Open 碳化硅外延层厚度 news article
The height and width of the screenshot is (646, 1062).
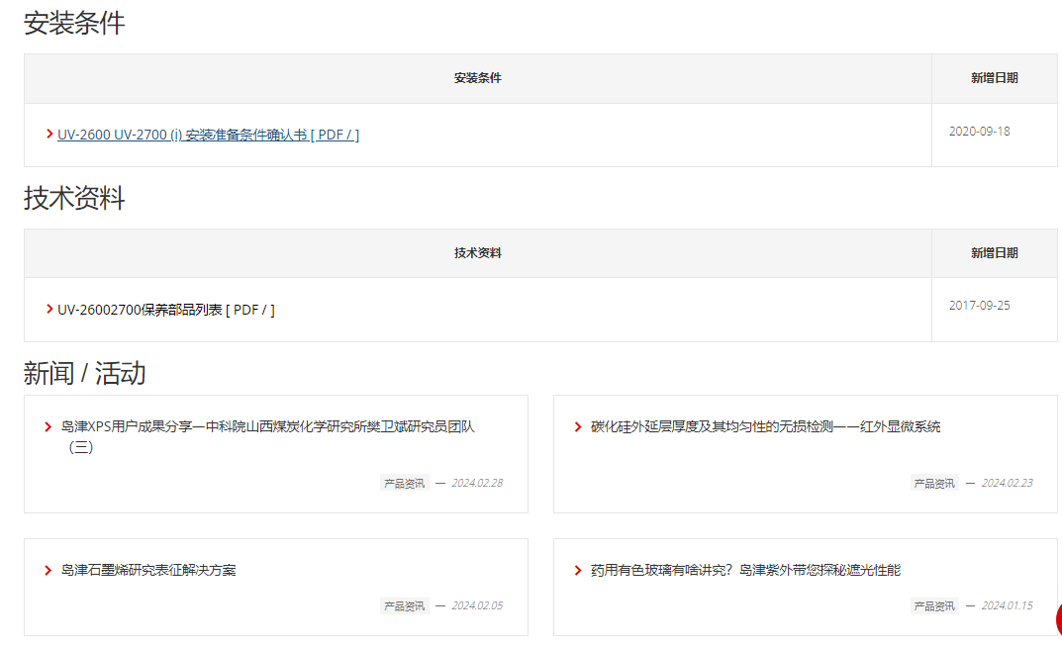(x=765, y=426)
